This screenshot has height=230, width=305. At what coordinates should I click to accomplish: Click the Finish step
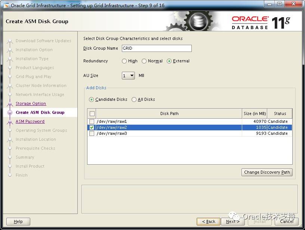click(22, 175)
